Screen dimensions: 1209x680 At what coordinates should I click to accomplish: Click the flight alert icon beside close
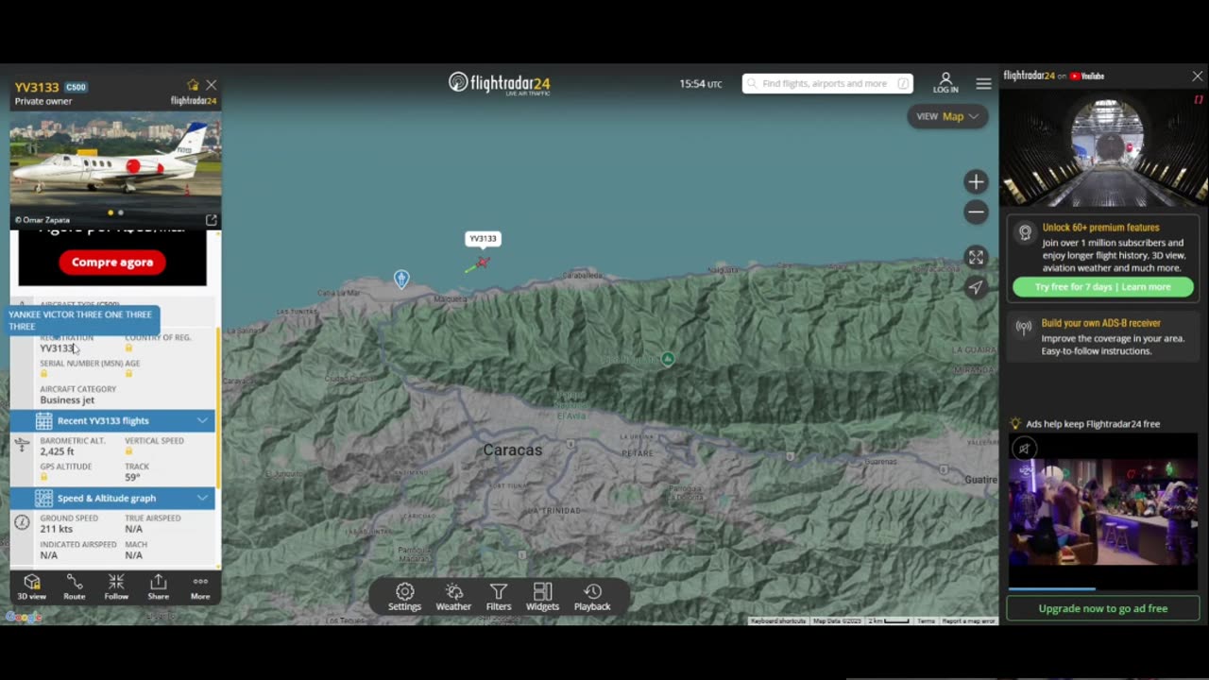click(x=193, y=85)
